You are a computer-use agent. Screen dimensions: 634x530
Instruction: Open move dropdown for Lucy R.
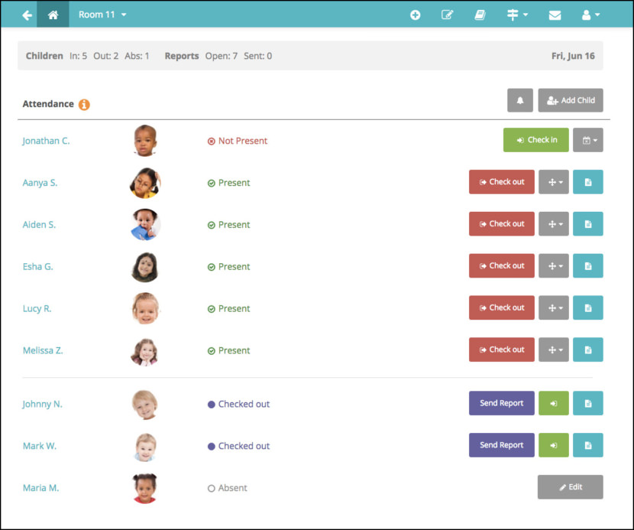click(x=554, y=307)
